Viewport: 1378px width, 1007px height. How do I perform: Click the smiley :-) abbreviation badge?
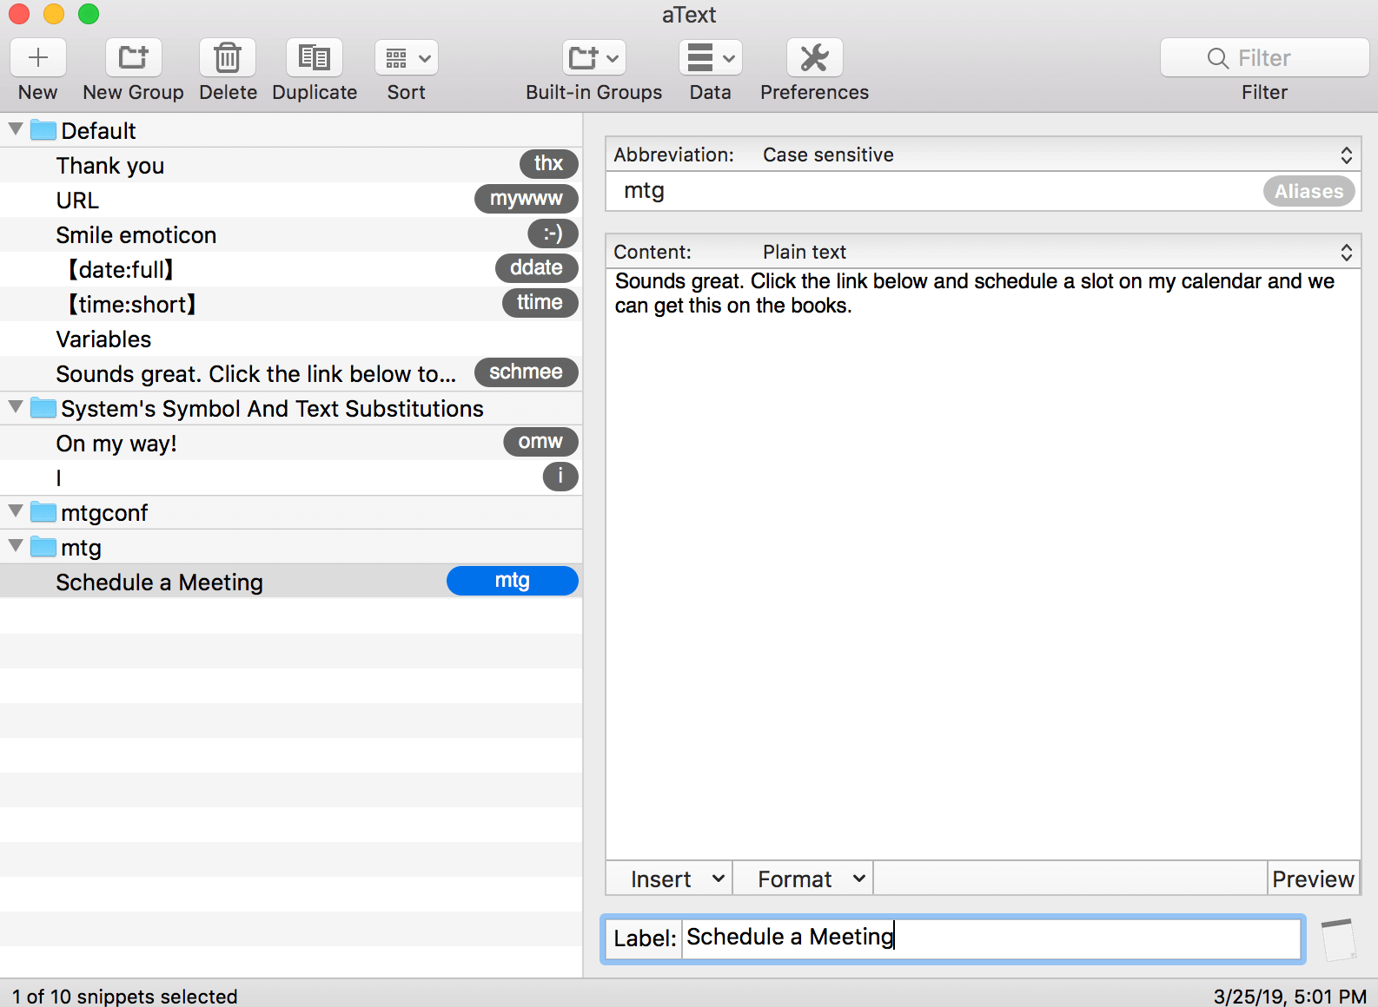[x=553, y=233]
